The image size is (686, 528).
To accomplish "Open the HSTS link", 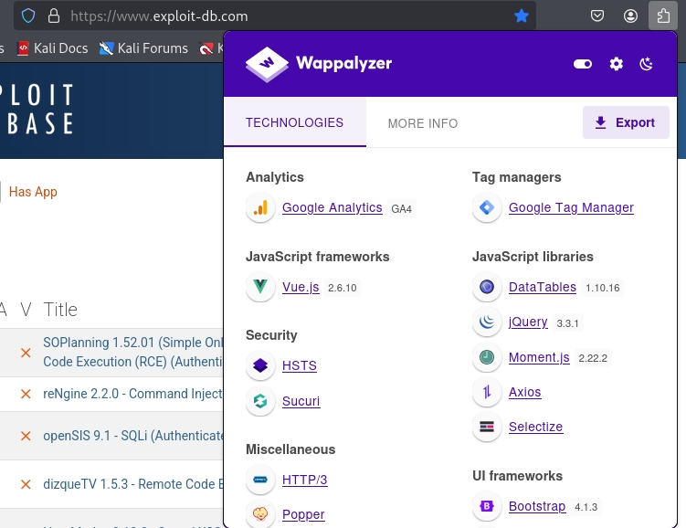I will pos(300,365).
